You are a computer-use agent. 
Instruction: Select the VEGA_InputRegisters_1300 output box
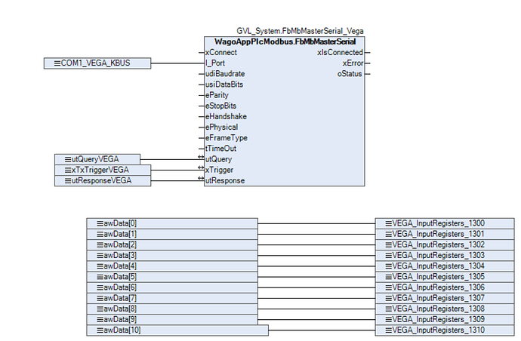point(445,223)
